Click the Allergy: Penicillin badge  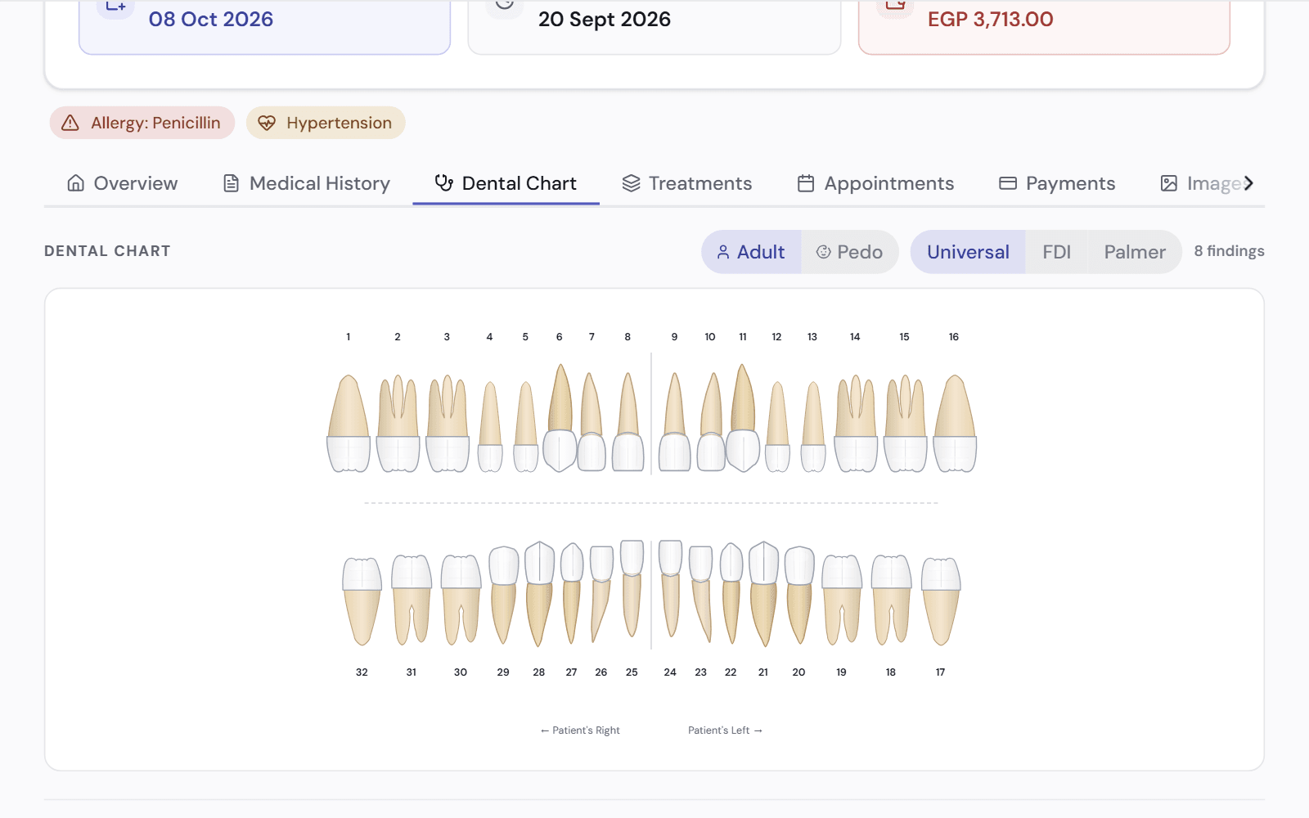(142, 123)
